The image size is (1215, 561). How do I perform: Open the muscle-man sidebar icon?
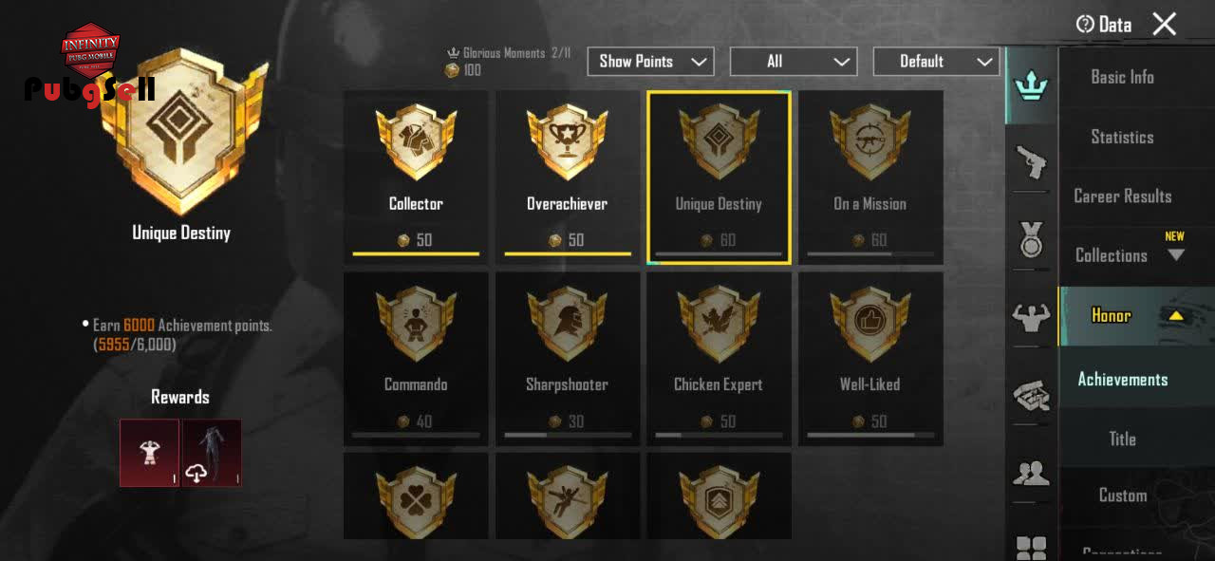point(1031,318)
